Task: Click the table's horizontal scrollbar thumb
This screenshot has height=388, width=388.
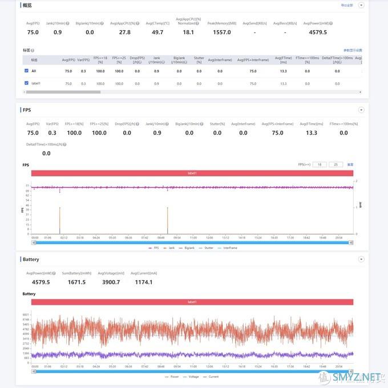Action: click(63, 92)
